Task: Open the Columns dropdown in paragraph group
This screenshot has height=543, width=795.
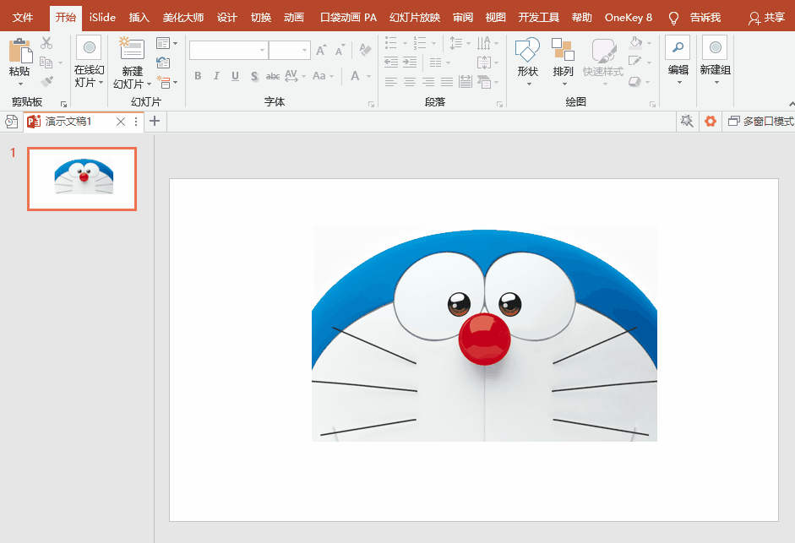Action: [x=438, y=62]
